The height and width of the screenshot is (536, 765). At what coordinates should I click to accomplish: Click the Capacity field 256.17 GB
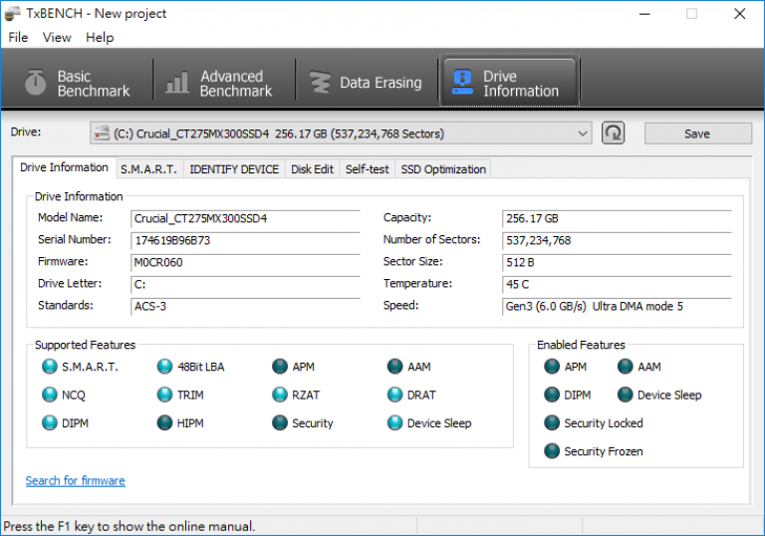pyautogui.click(x=618, y=218)
